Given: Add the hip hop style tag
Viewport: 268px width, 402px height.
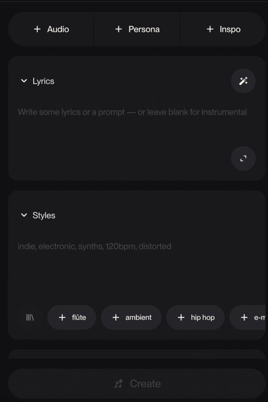Looking at the screenshot, I should coord(195,317).
